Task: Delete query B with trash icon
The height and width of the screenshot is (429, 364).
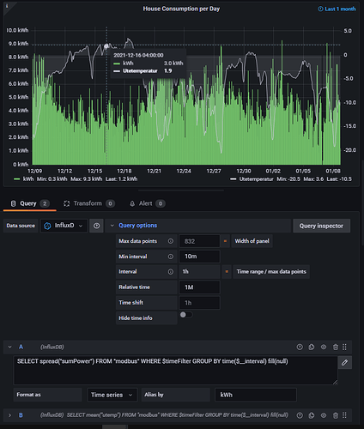Action: (x=336, y=415)
